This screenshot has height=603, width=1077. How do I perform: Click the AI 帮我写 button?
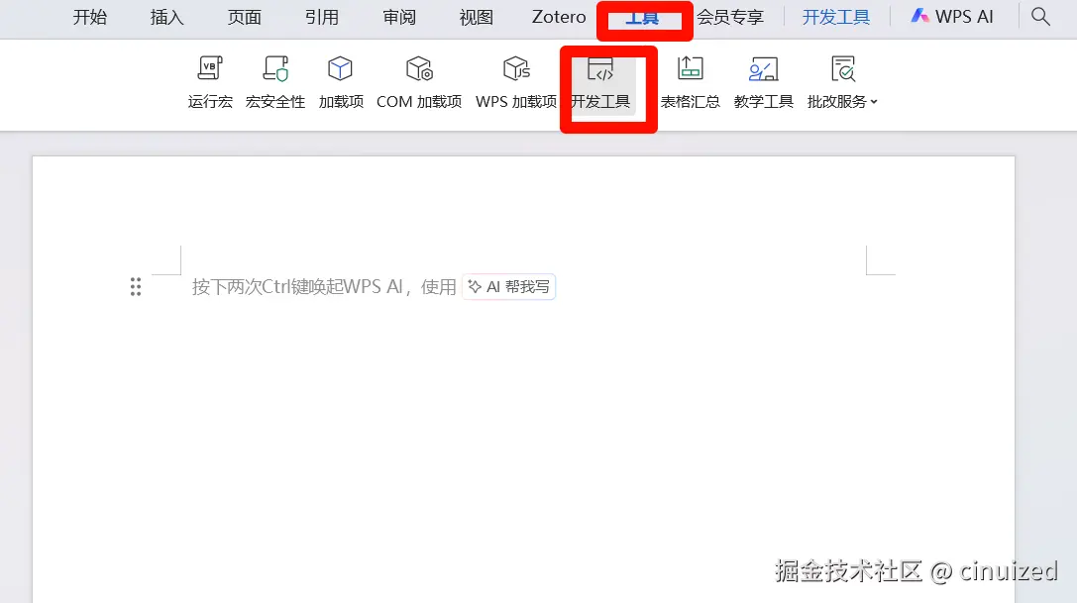coord(509,287)
